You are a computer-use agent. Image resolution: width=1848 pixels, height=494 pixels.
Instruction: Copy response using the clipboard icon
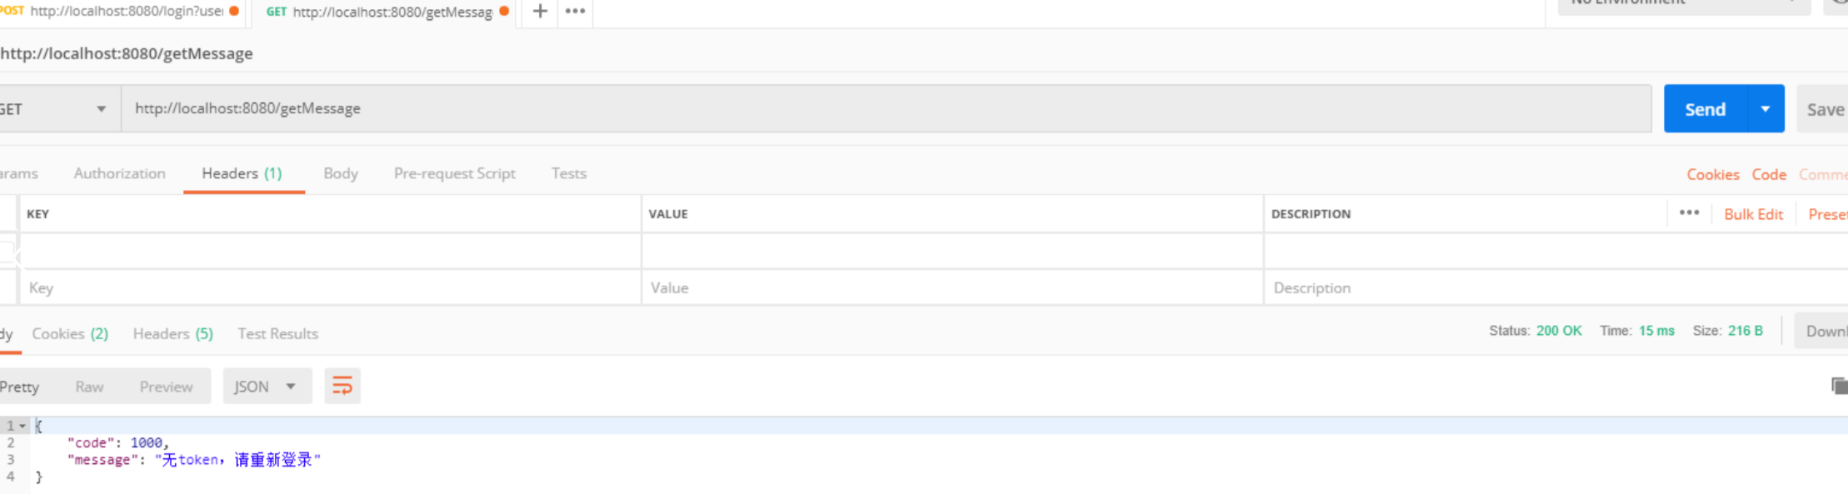1839,386
